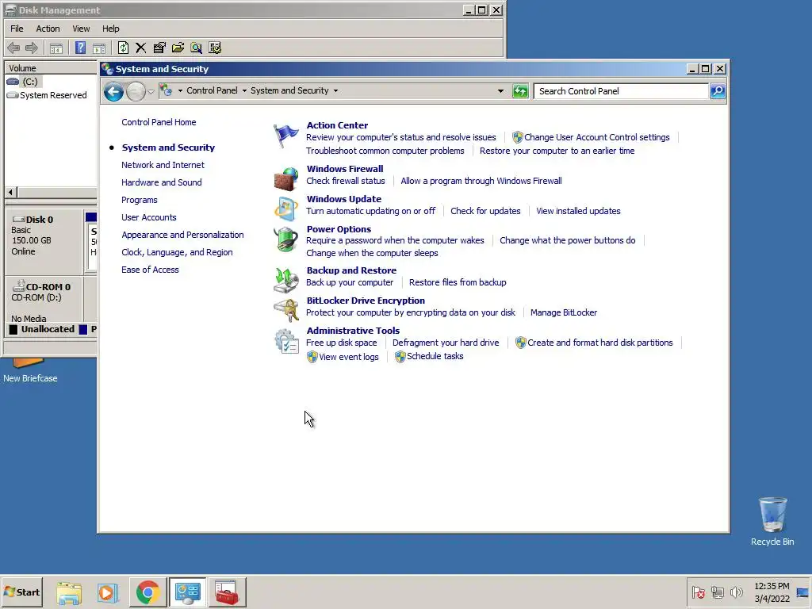
Task: Click Check for updates link
Action: tap(485, 211)
